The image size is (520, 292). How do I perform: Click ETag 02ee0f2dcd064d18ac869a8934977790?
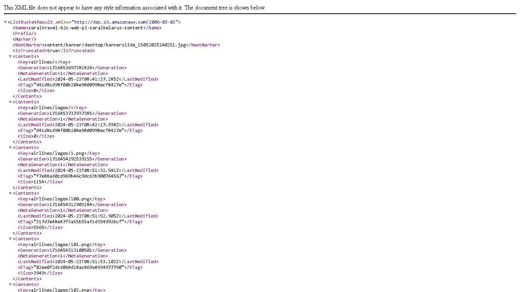(79, 267)
